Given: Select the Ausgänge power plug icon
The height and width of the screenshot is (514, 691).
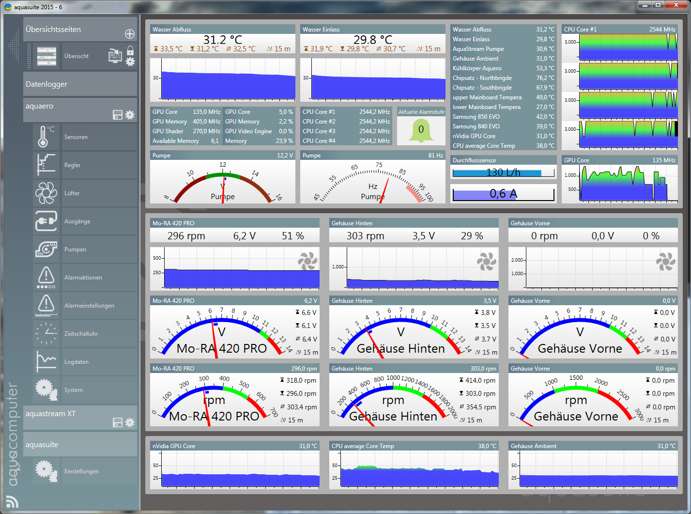Looking at the screenshot, I should click(46, 221).
